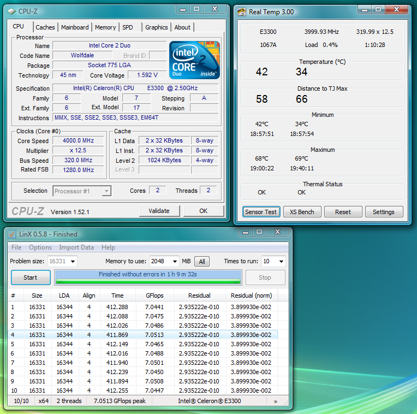Expand the Processor #1 selection dropdown
This screenshot has height=414, width=417.
tap(106, 191)
